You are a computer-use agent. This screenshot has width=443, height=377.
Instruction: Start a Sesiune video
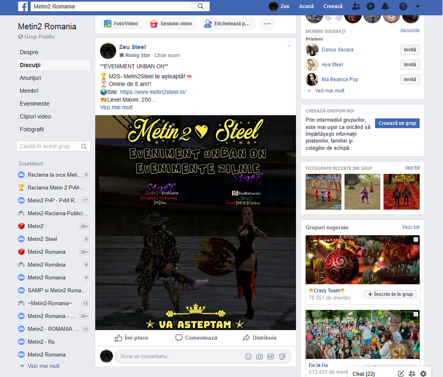tap(171, 24)
